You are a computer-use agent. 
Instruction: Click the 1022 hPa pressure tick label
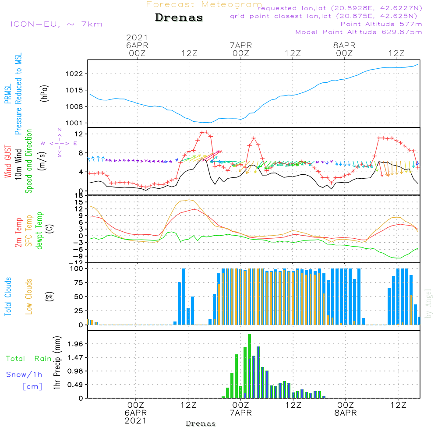[x=74, y=74]
